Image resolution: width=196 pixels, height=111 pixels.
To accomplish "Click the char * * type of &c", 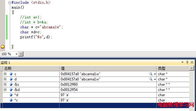I will [164, 84].
